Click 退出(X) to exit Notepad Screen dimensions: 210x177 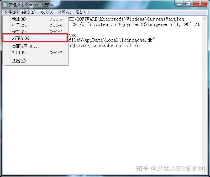pyautogui.click(x=35, y=61)
